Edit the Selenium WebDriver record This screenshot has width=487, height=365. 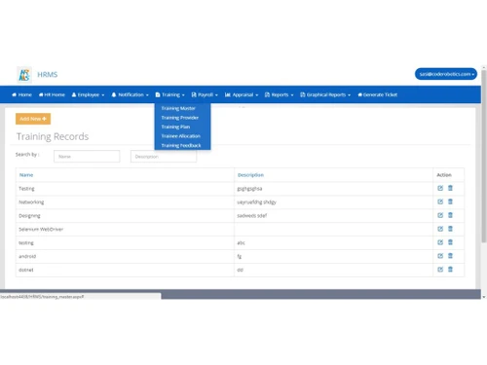(x=440, y=229)
